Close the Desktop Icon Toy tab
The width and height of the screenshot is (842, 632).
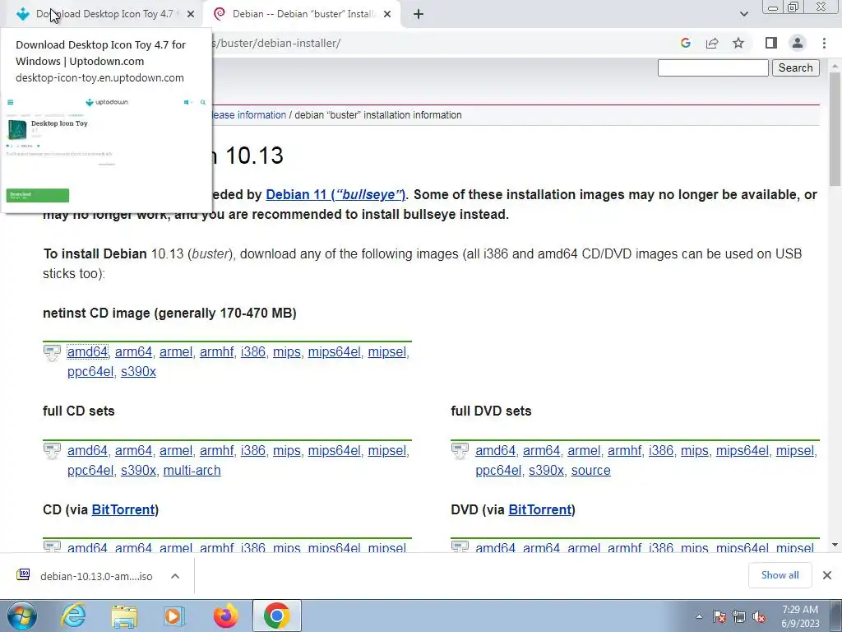pos(191,15)
